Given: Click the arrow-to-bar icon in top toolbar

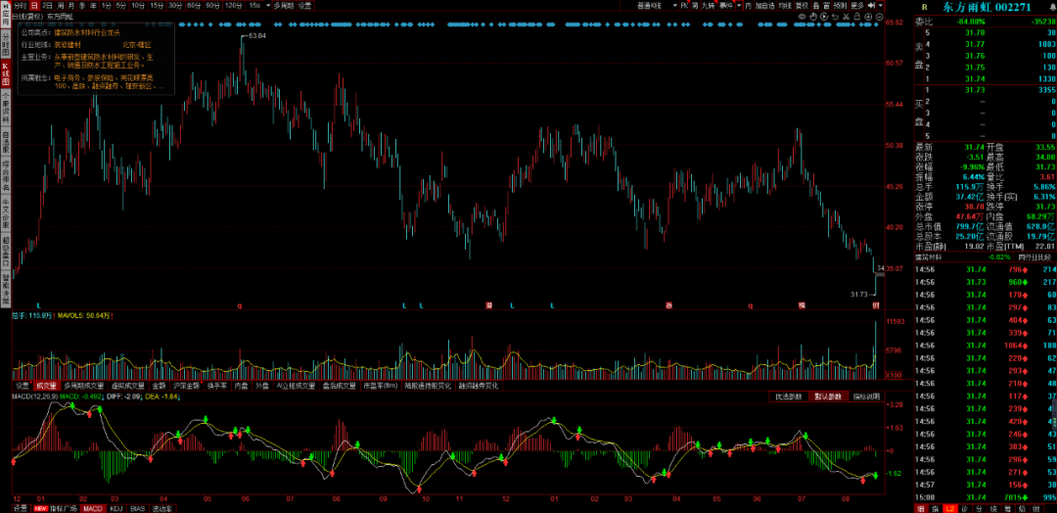Looking at the screenshot, I should 871,6.
